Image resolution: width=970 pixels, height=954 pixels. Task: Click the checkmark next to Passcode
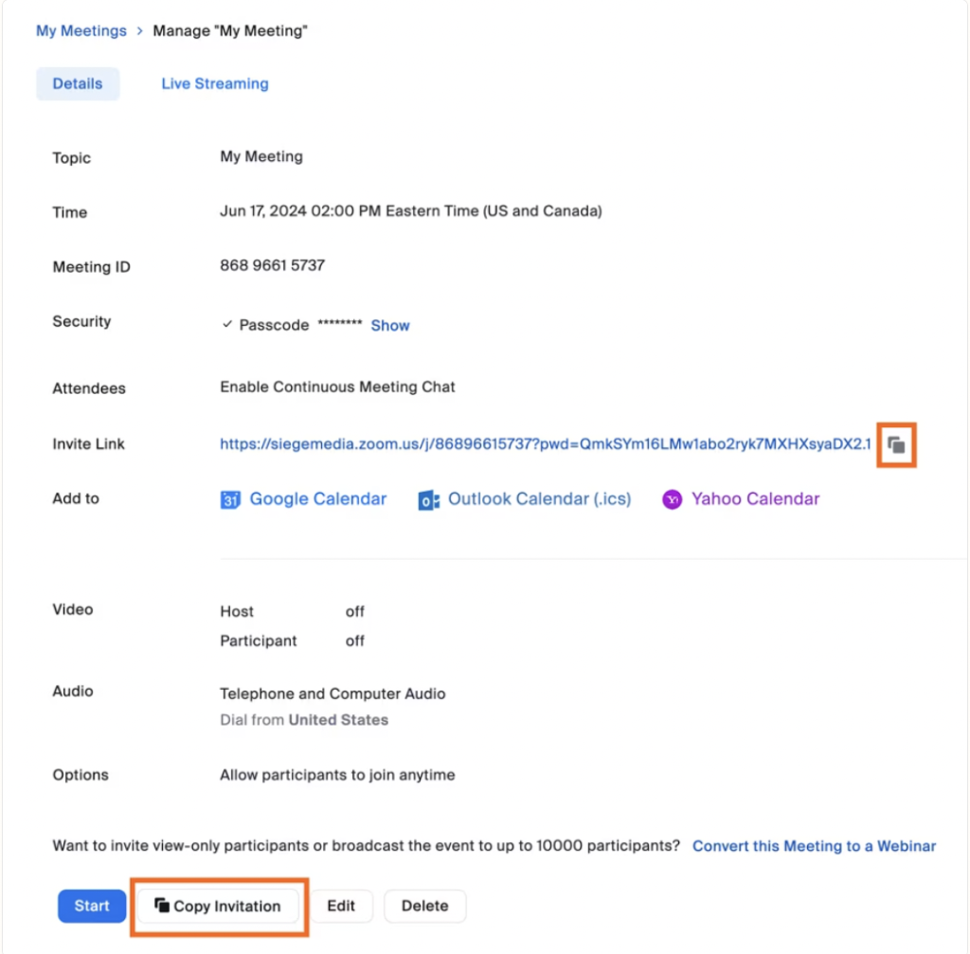point(227,325)
